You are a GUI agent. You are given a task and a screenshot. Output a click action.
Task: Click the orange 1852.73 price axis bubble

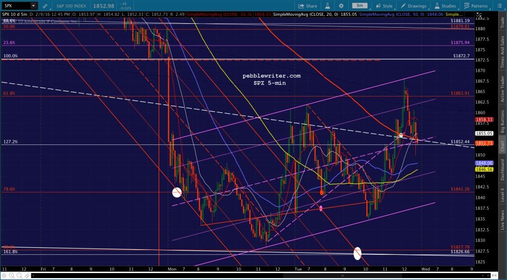[484, 143]
